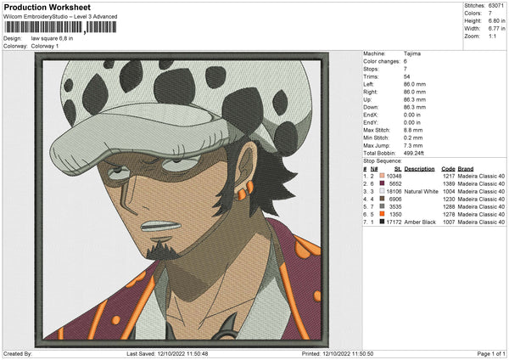Click the Natural White color swatch
This screenshot has width=509, height=360.
coord(382,191)
